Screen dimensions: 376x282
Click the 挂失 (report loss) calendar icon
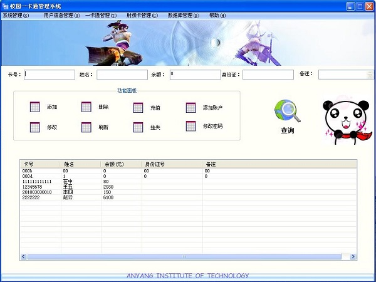click(x=138, y=127)
